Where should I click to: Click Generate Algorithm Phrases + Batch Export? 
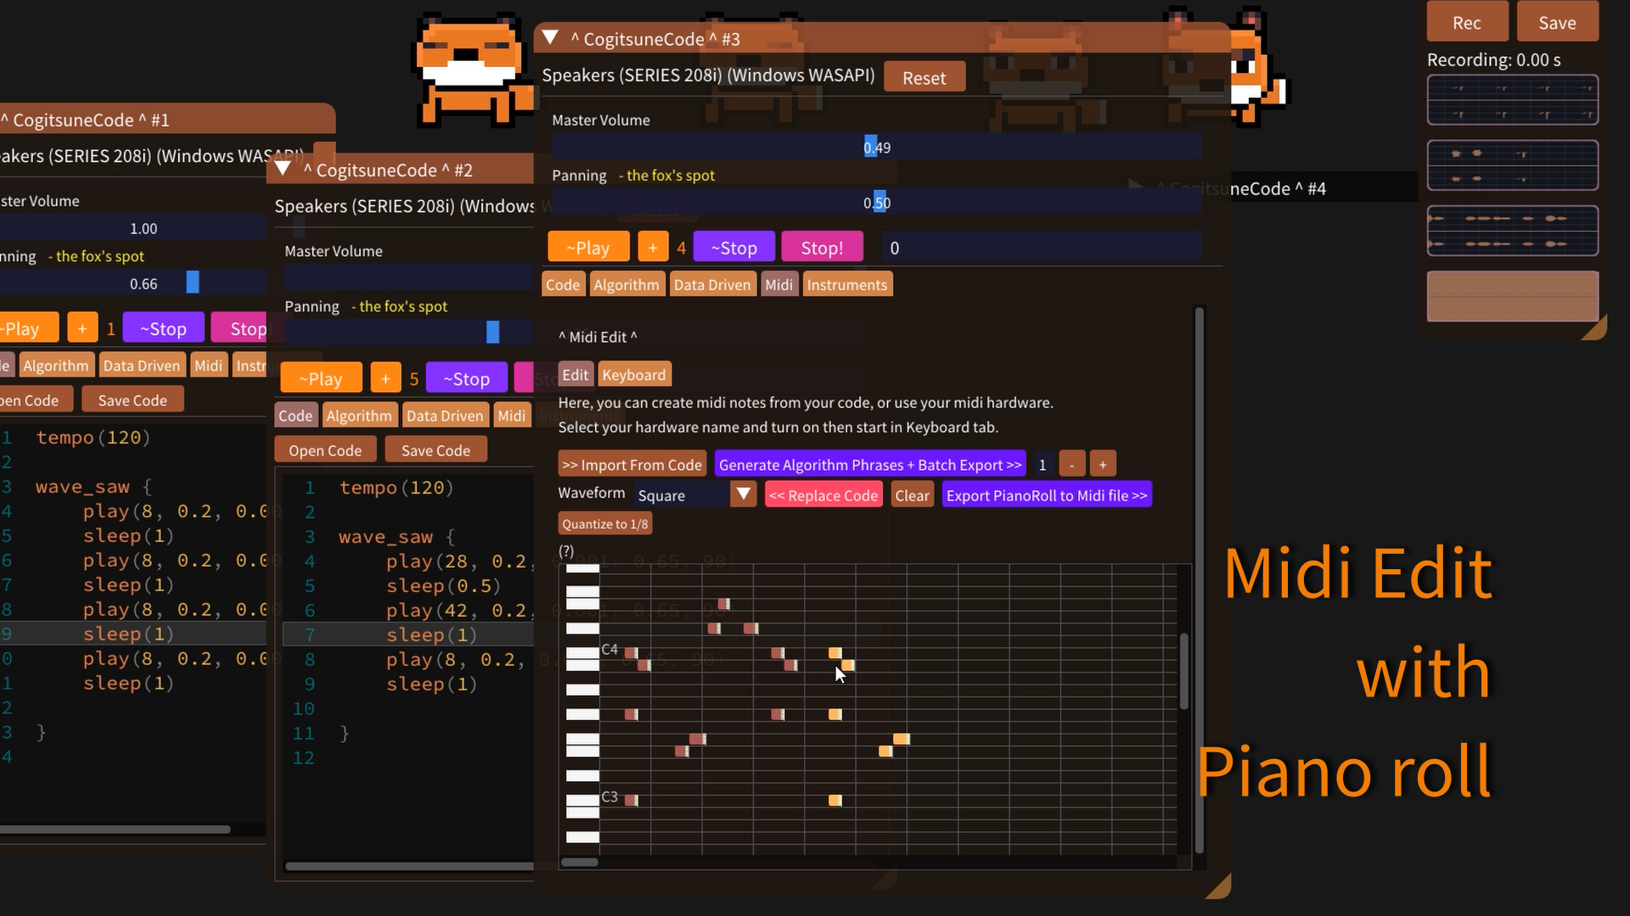click(x=869, y=464)
